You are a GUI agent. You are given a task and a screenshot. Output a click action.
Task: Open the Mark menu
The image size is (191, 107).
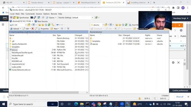click(18, 14)
